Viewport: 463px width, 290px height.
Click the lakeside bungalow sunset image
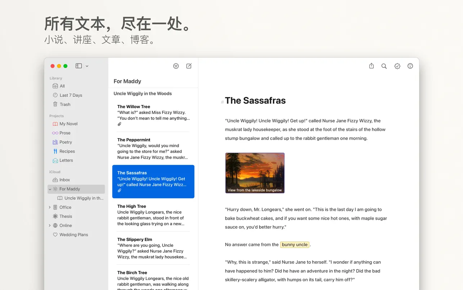coord(255,173)
